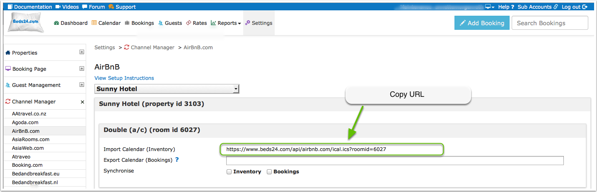The image size is (597, 192).
Task: Go to the Dashboard
Action: coord(71,23)
